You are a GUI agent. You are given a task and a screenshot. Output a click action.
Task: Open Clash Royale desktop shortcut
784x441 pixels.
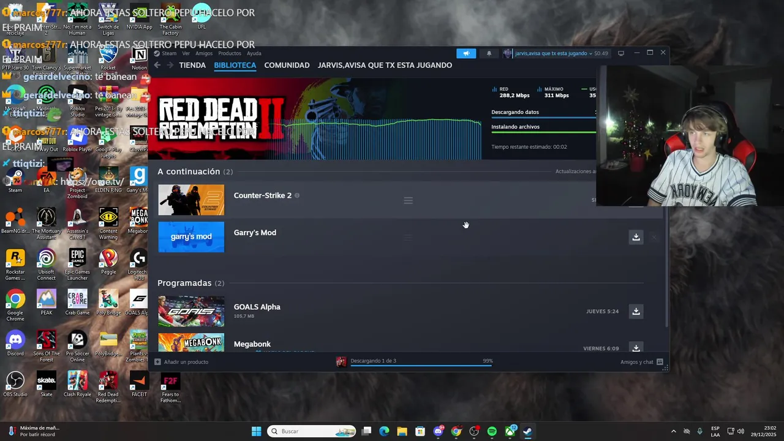pyautogui.click(x=77, y=384)
